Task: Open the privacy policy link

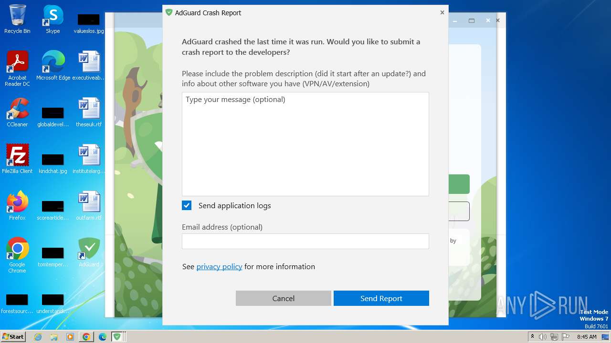Action: click(220, 266)
